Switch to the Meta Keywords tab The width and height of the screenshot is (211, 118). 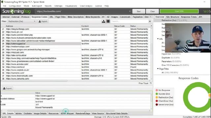tap(93, 17)
